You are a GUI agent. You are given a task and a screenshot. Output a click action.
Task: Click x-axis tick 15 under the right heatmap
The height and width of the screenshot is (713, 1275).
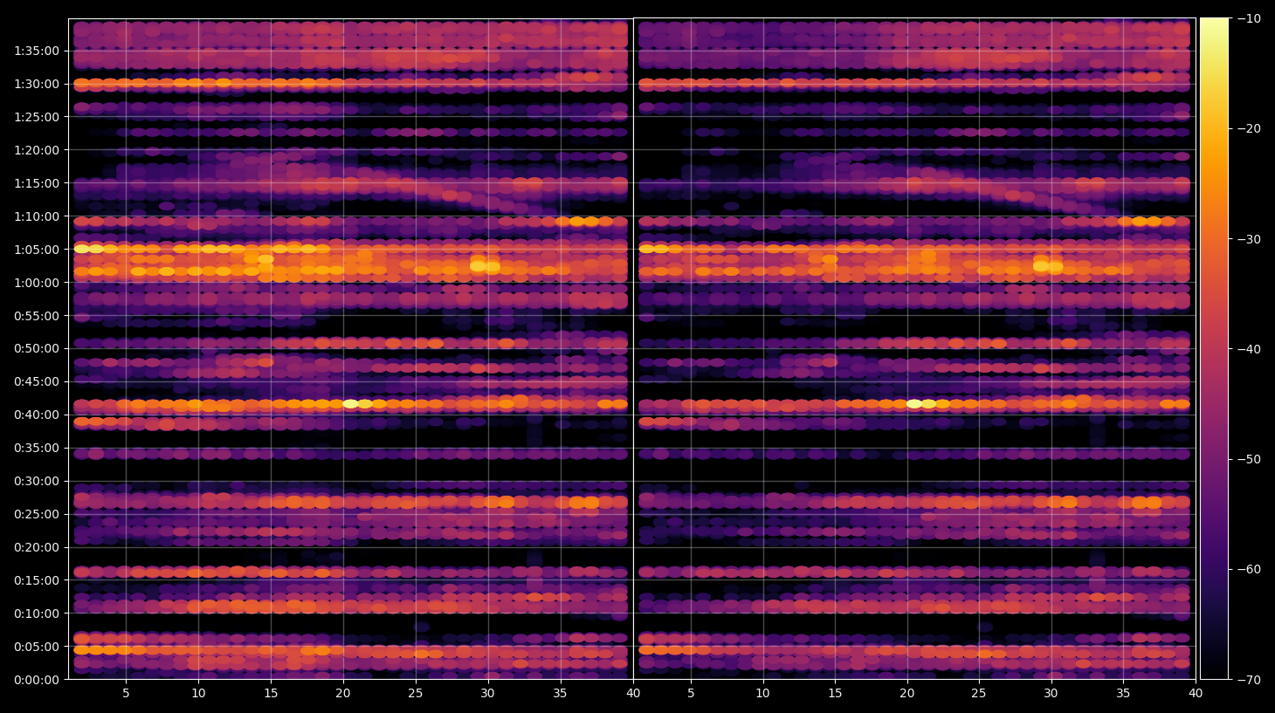pyautogui.click(x=835, y=694)
